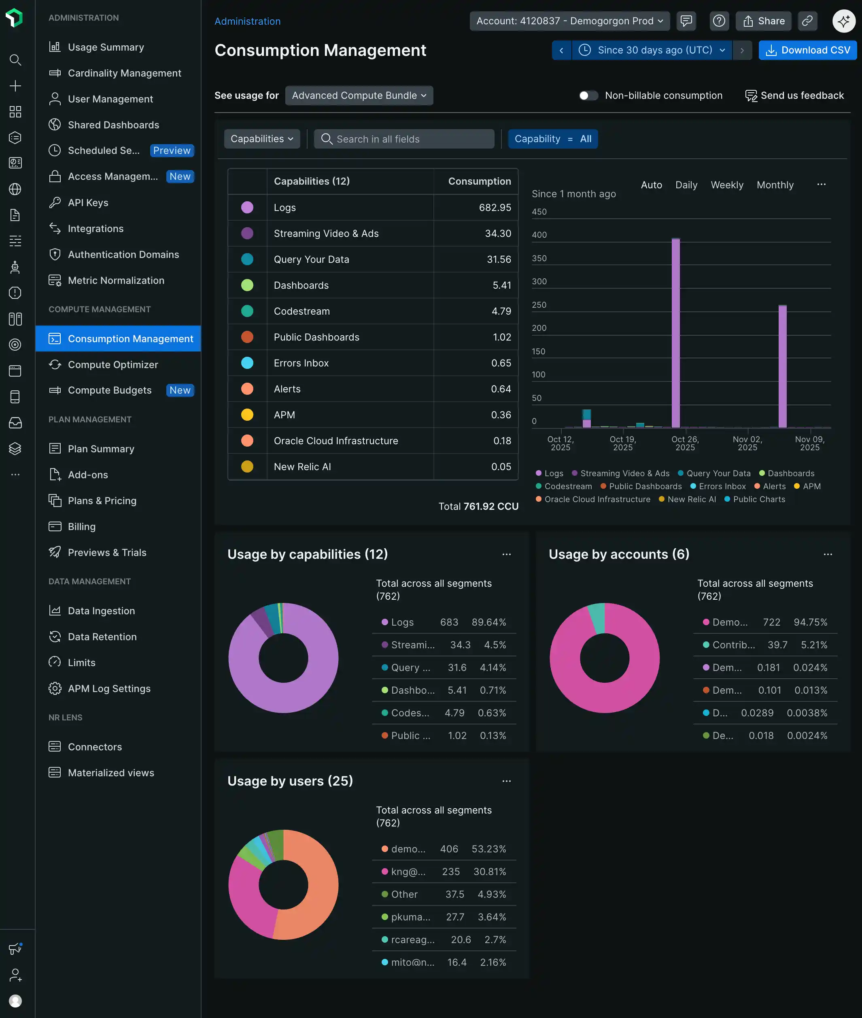This screenshot has height=1018, width=862.
Task: Open the globe browser-monitoring icon in the rail
Action: 15,189
